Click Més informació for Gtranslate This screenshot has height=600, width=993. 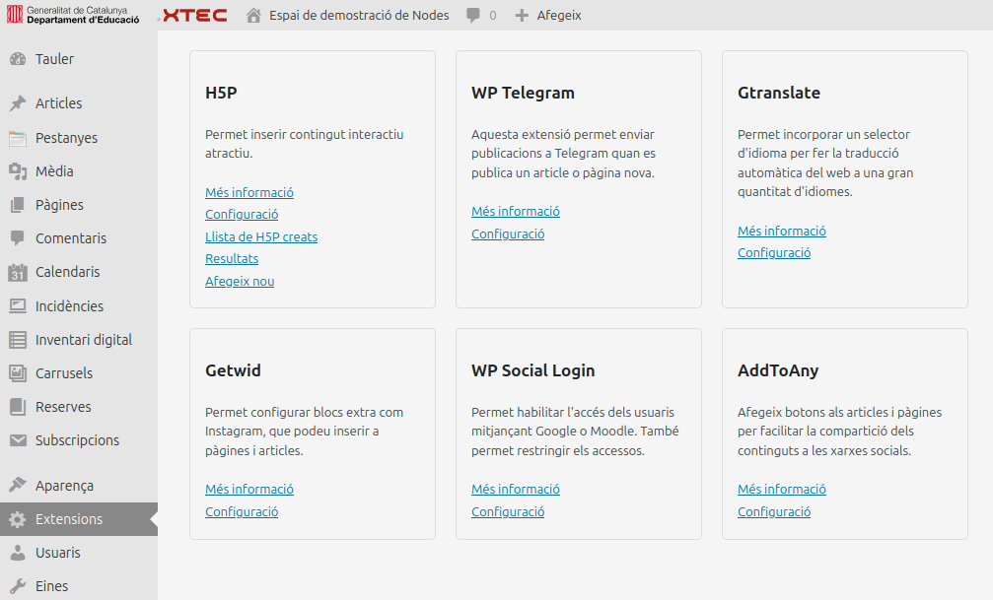click(782, 231)
